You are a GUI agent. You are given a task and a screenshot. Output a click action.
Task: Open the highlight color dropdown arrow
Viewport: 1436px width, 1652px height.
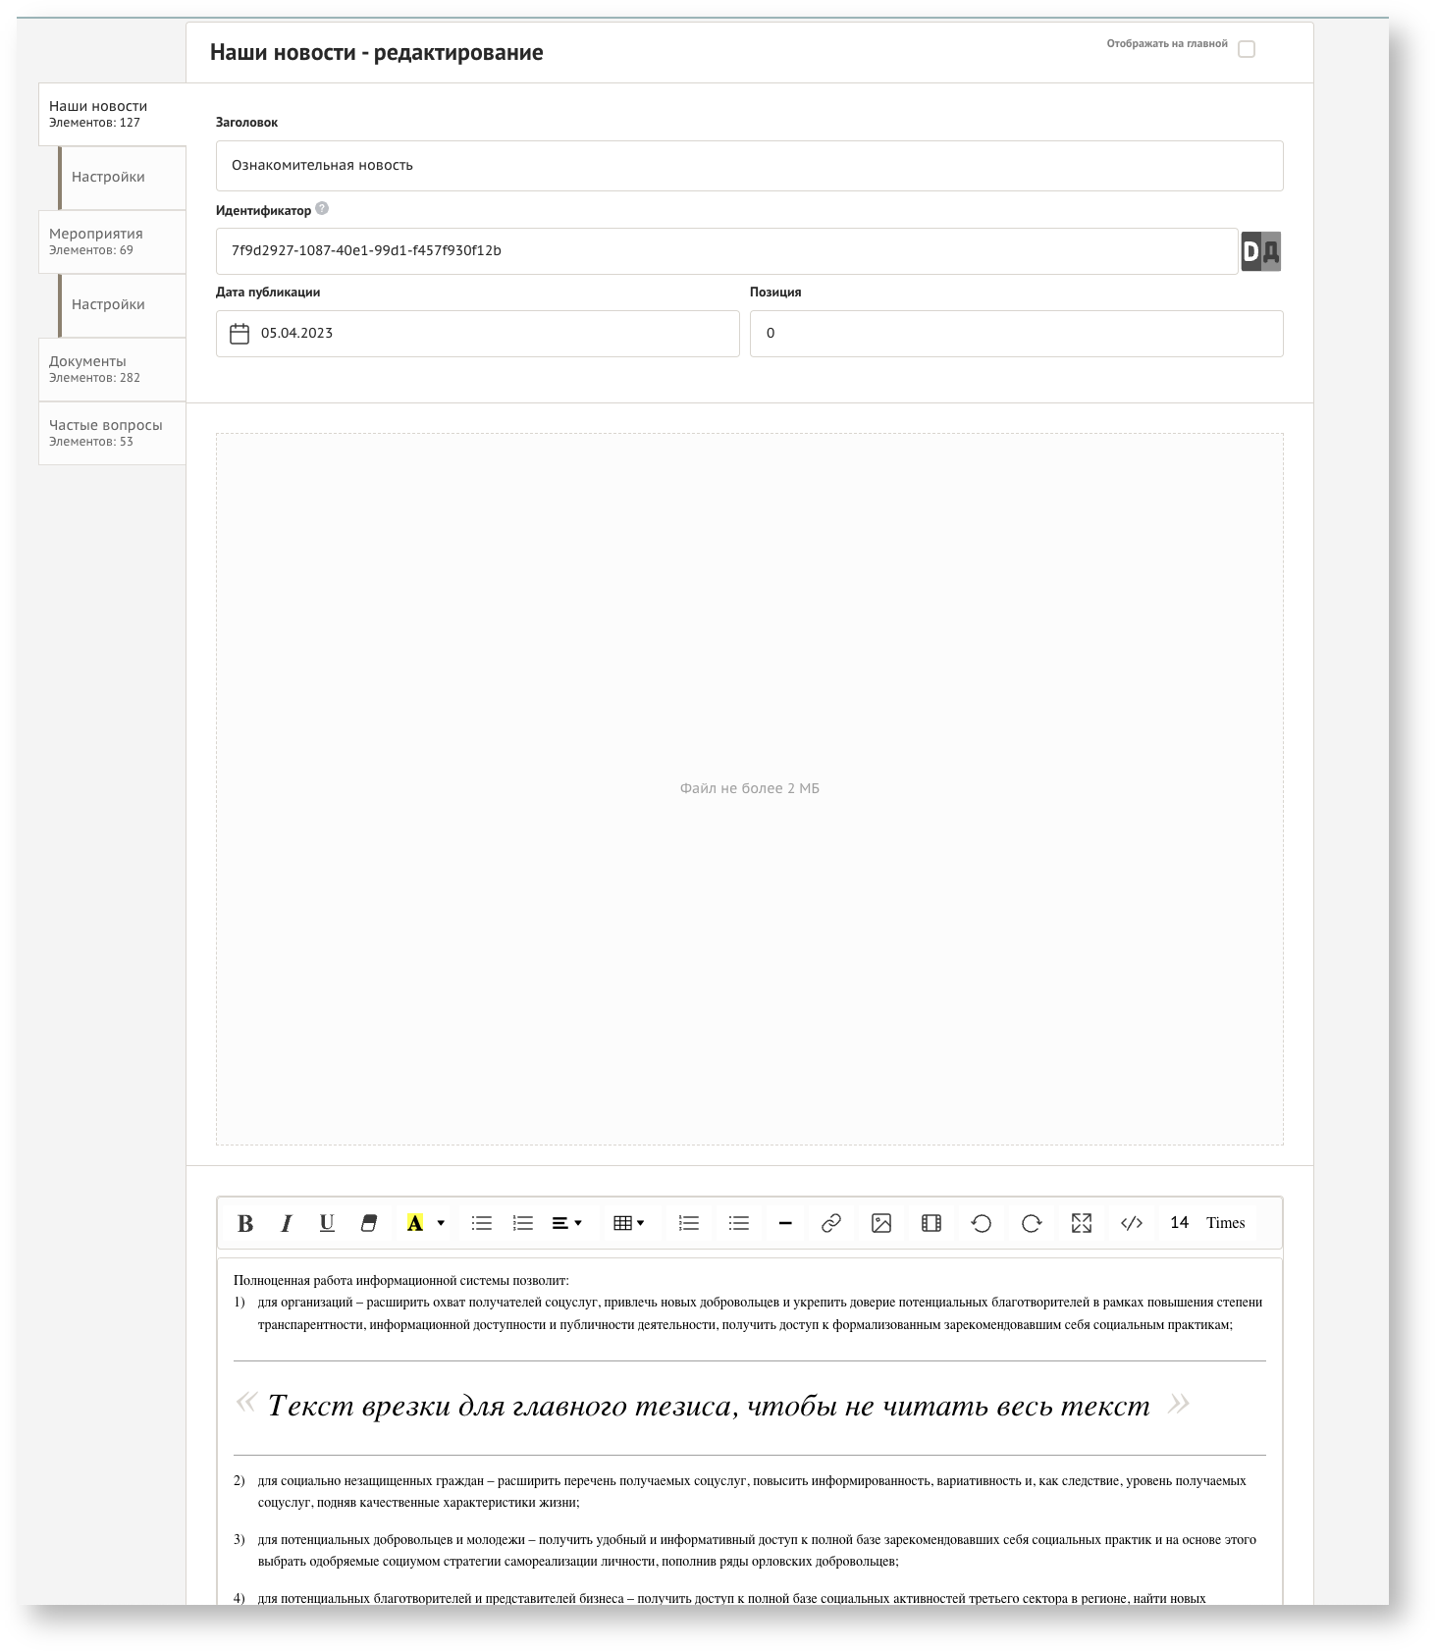click(441, 1223)
